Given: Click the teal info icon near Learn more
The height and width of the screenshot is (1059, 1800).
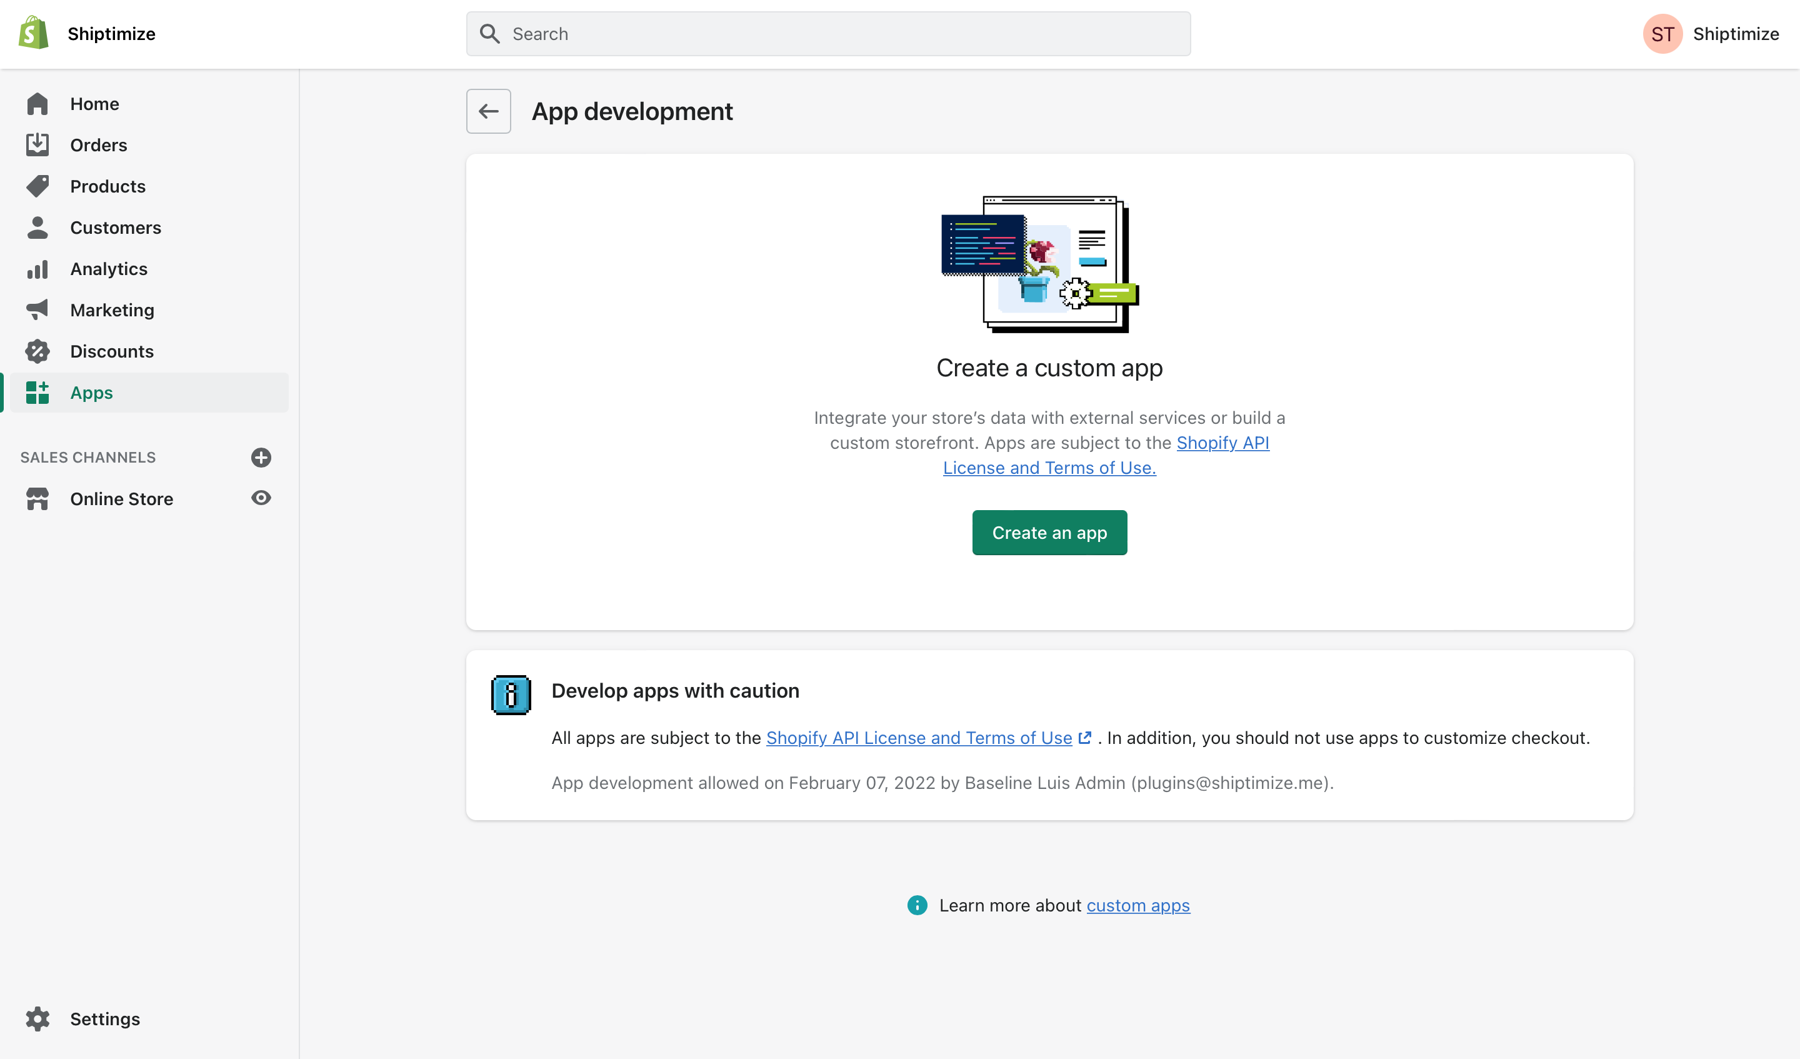Looking at the screenshot, I should [917, 905].
